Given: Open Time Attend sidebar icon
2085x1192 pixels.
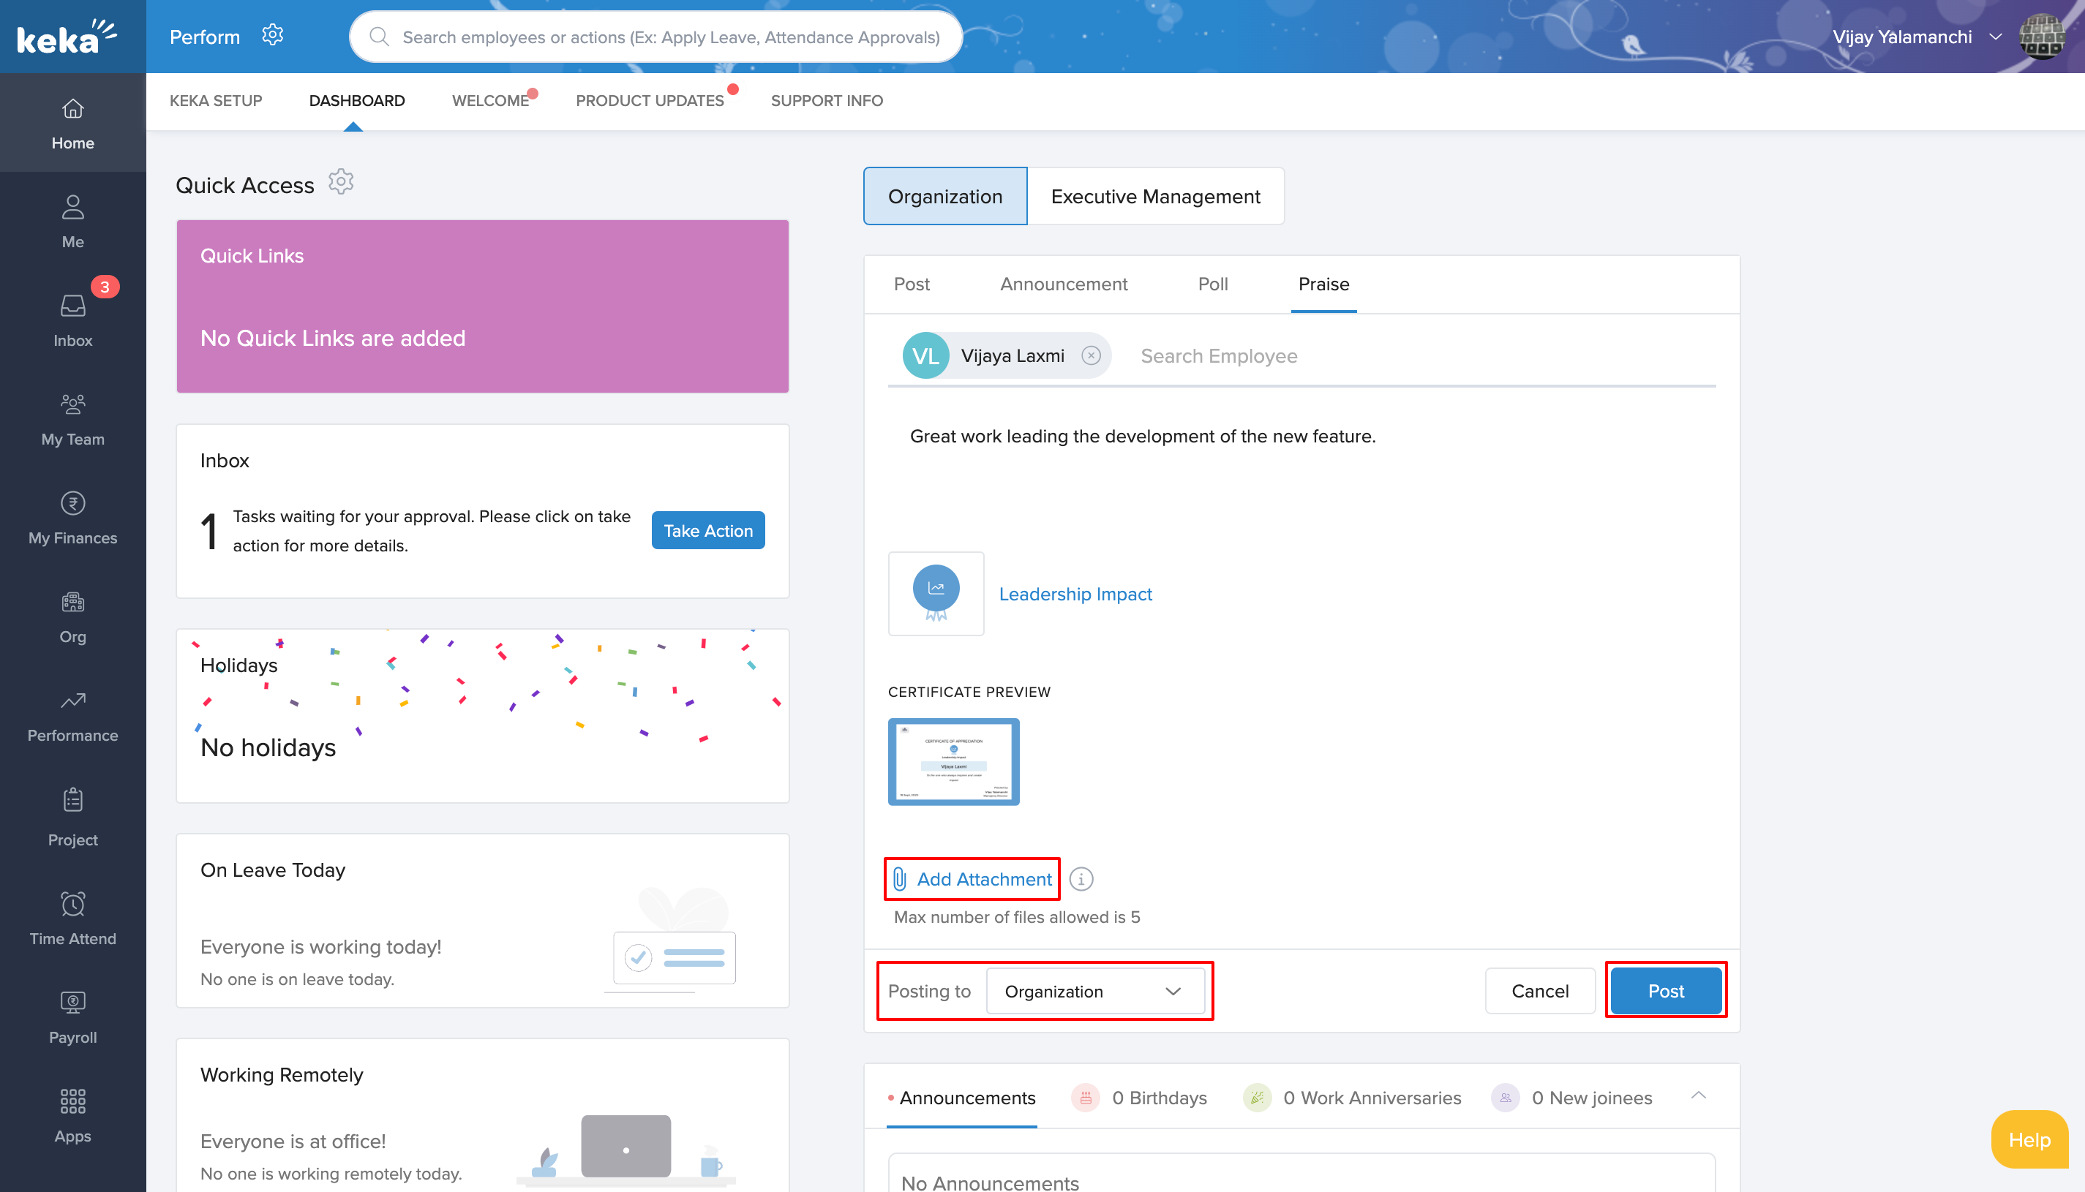Looking at the screenshot, I should click(x=72, y=918).
